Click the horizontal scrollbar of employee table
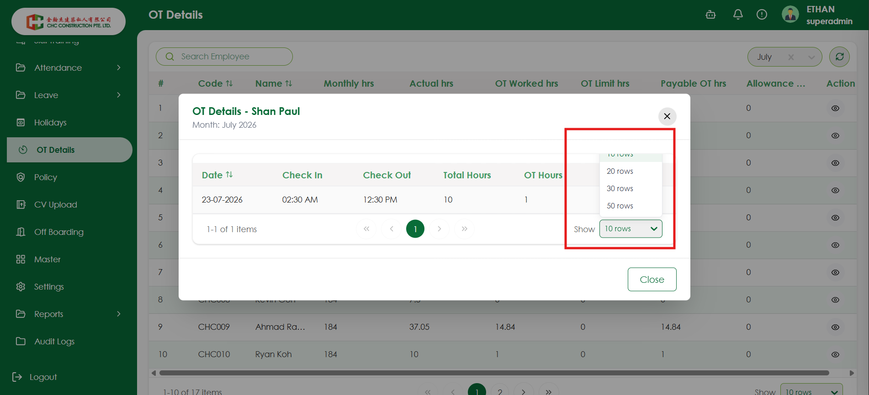 494,373
